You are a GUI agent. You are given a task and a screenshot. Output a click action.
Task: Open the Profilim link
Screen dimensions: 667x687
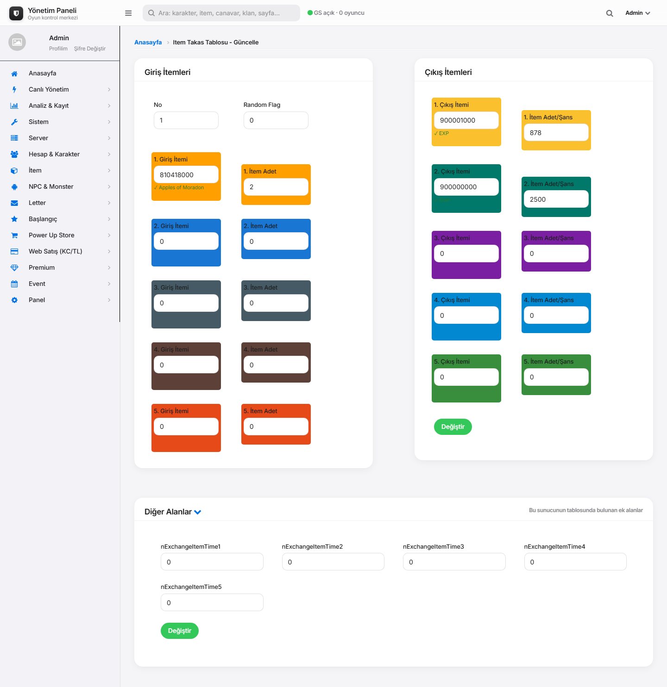[58, 49]
